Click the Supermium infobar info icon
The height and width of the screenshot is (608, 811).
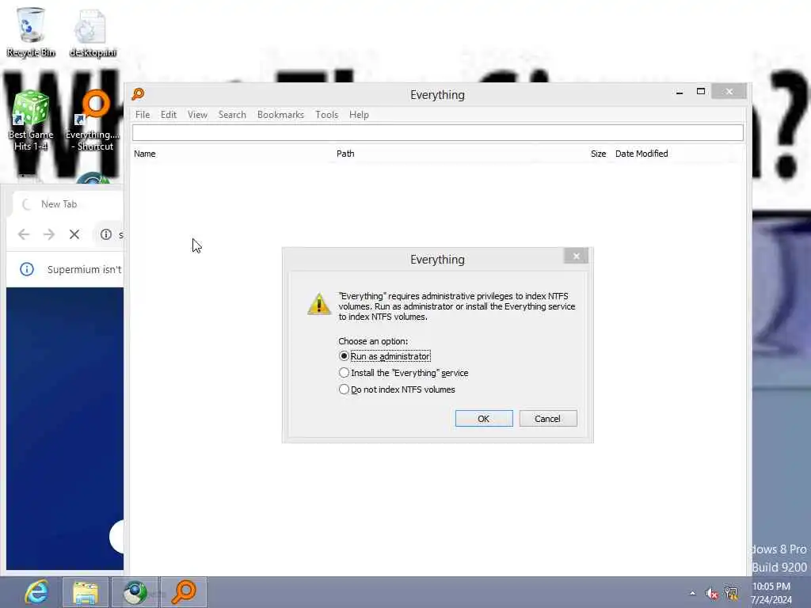coord(27,269)
